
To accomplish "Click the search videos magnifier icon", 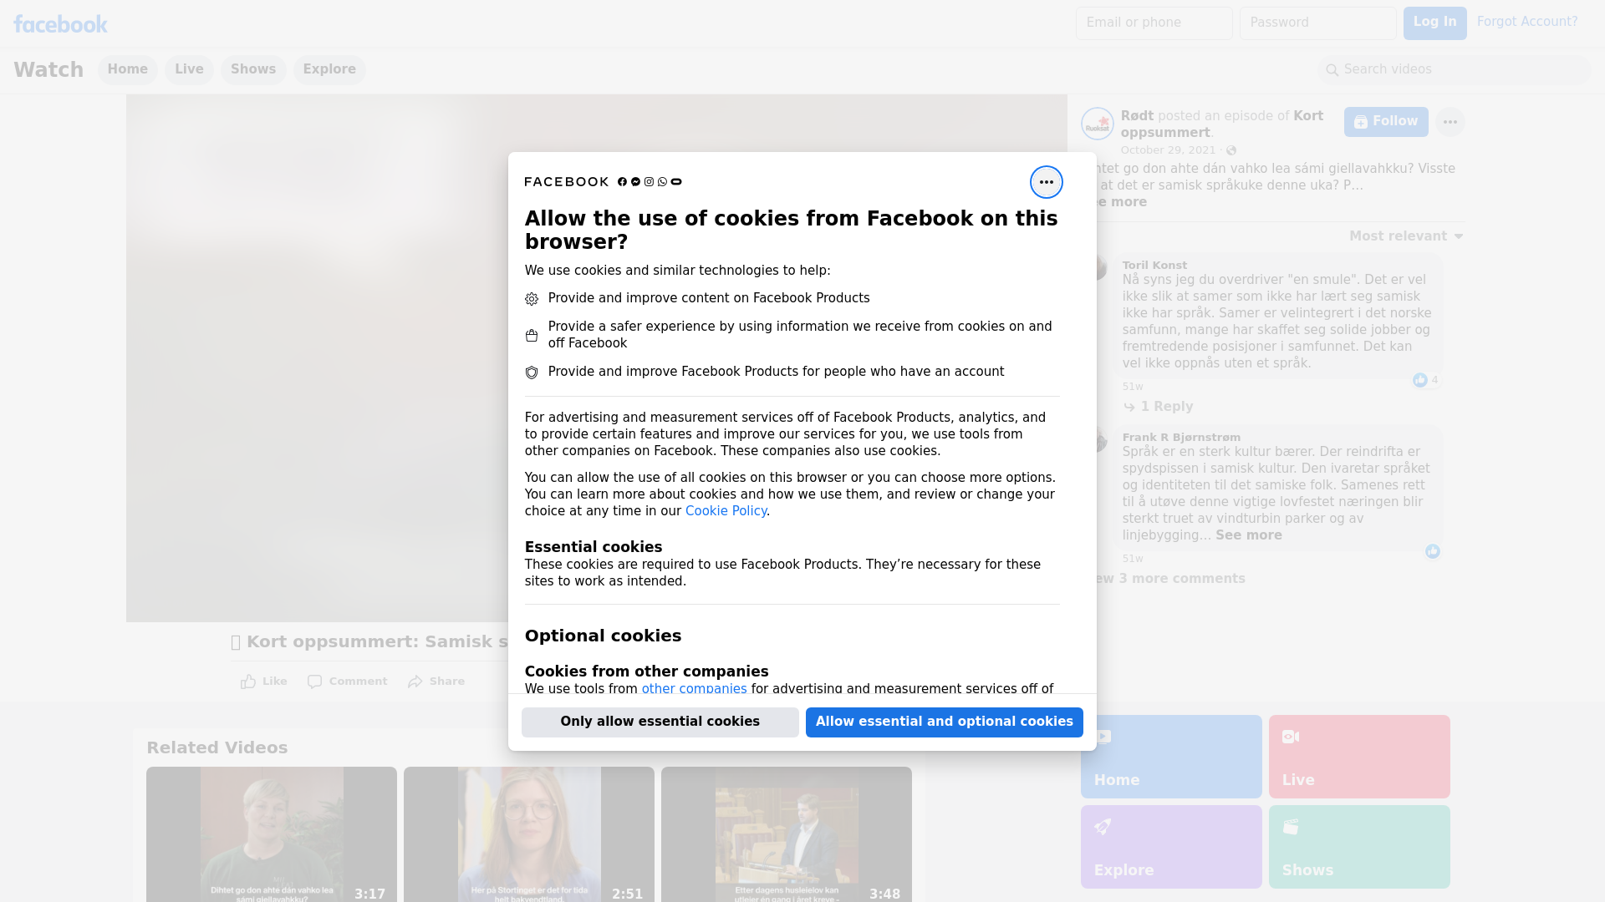I will click(1332, 70).
